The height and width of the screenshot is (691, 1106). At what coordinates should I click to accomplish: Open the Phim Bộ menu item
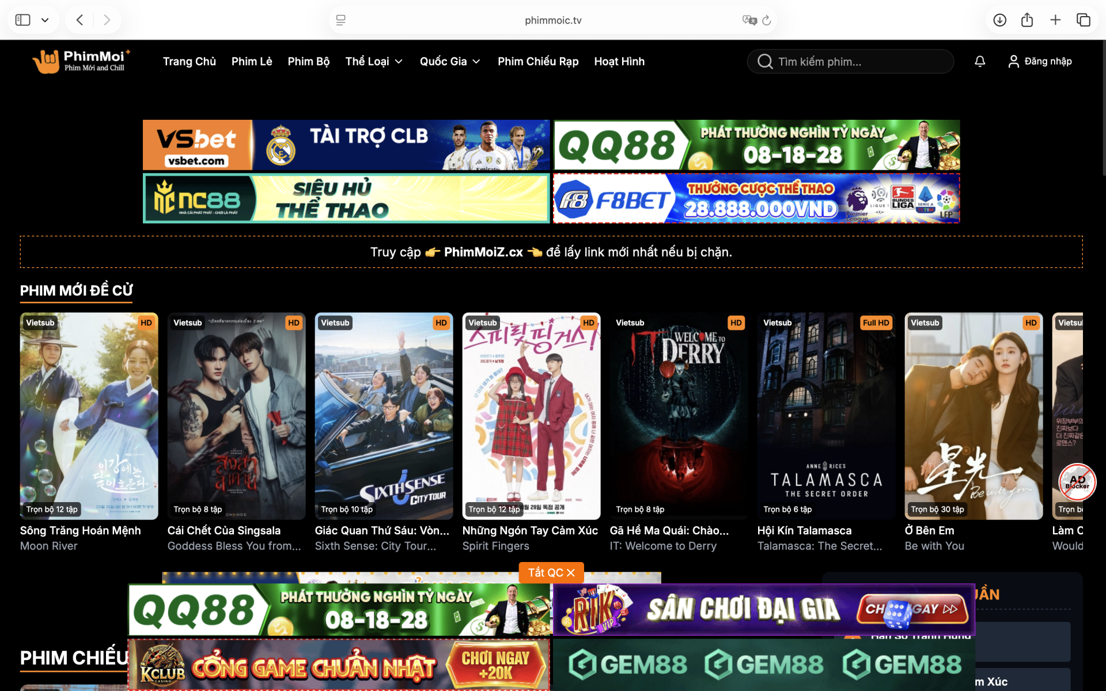tap(308, 61)
